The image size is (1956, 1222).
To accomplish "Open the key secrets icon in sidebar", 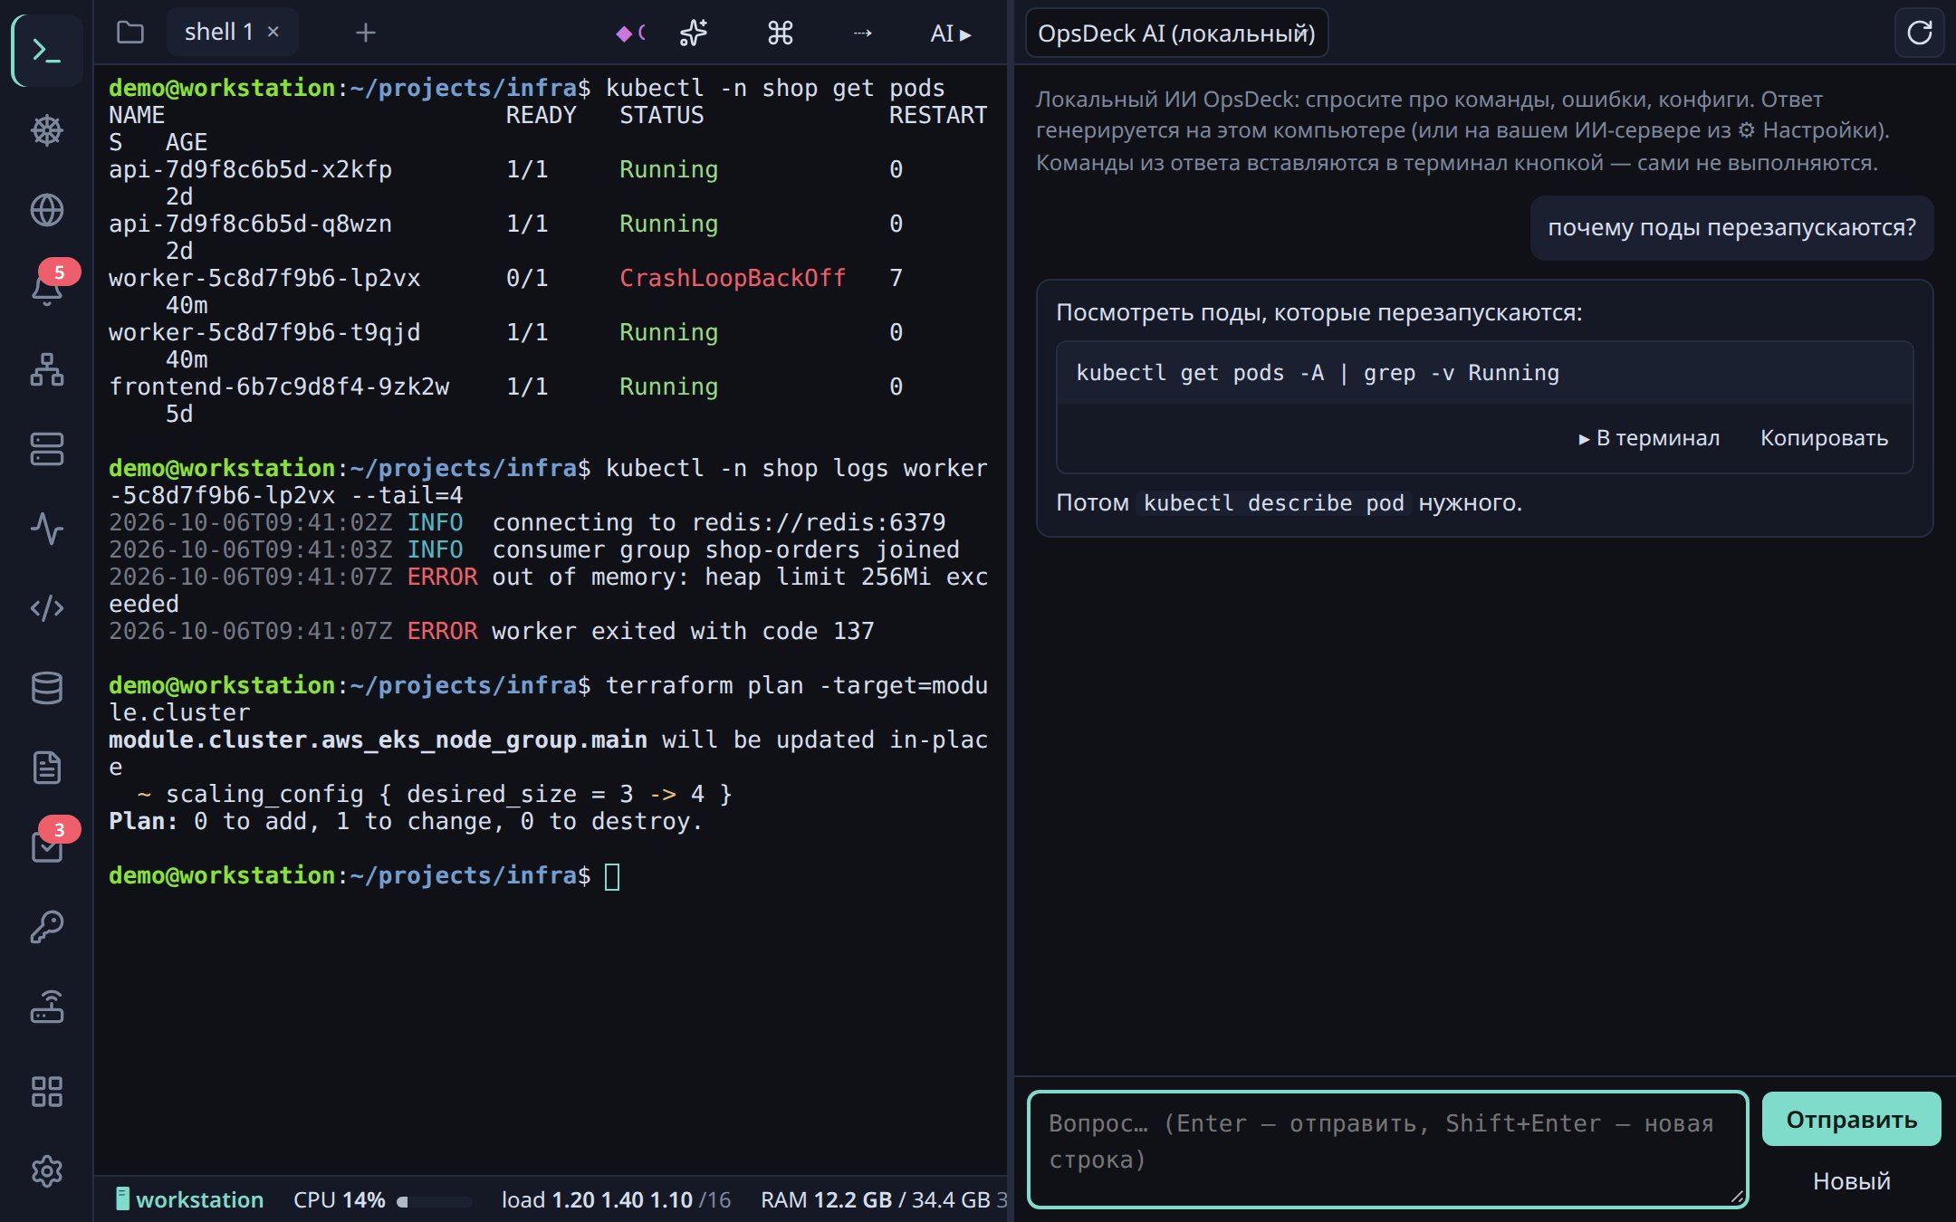I will click(47, 927).
